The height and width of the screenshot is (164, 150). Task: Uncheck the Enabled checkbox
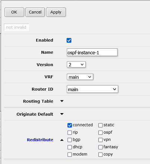69,40
